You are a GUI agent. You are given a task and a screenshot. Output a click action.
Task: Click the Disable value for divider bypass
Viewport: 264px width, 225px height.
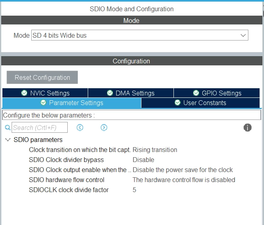tap(143, 160)
